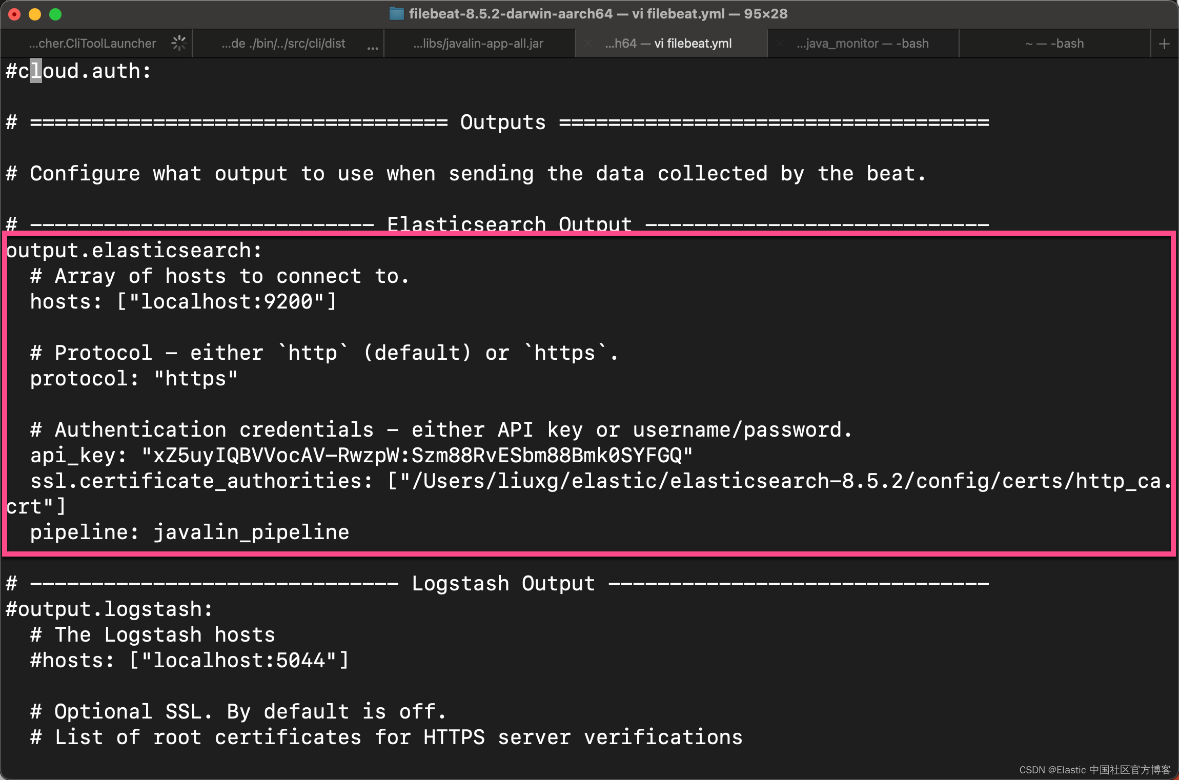Switch to the src/cli/dist tab
1179x780 pixels.
tap(283, 44)
